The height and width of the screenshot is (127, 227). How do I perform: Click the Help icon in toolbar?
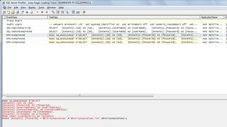(84, 12)
